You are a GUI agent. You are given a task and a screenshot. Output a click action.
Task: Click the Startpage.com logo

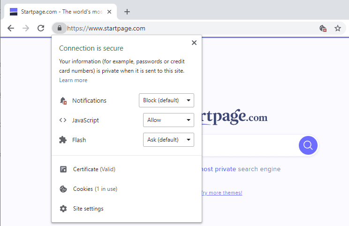235,117
